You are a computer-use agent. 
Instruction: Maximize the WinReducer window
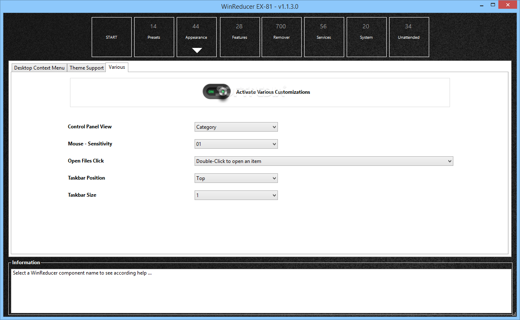492,5
